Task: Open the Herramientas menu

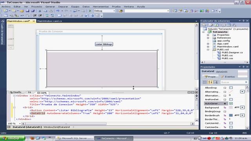Action: (101, 7)
